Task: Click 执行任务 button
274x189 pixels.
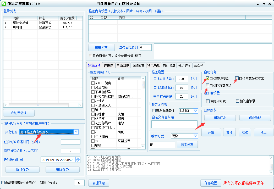Action: (22, 170)
